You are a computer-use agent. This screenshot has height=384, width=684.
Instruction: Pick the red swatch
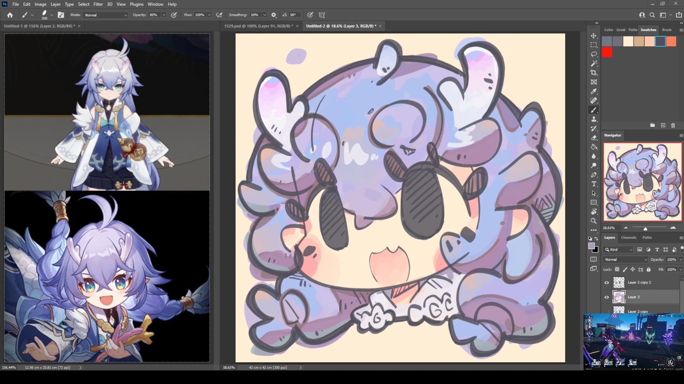pyautogui.click(x=607, y=53)
